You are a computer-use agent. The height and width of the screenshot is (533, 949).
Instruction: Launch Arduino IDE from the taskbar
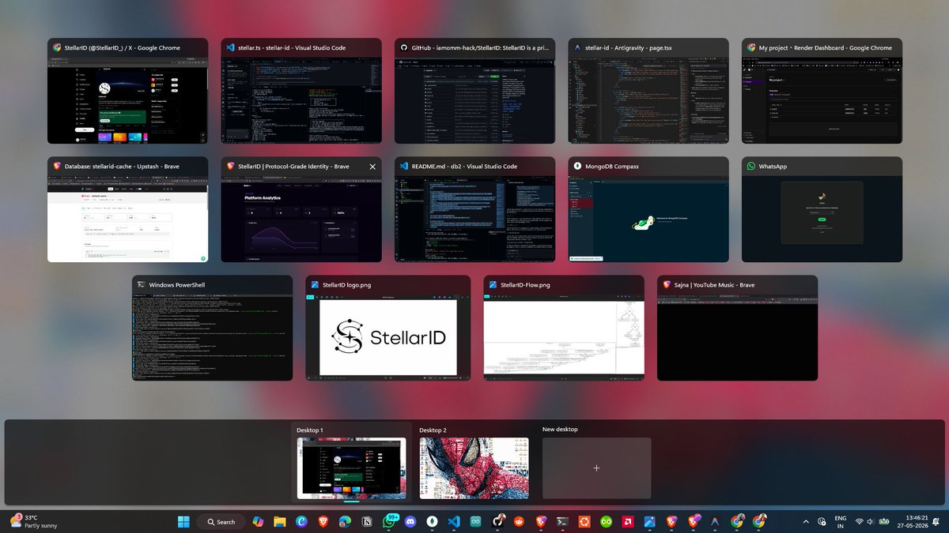coord(475,521)
